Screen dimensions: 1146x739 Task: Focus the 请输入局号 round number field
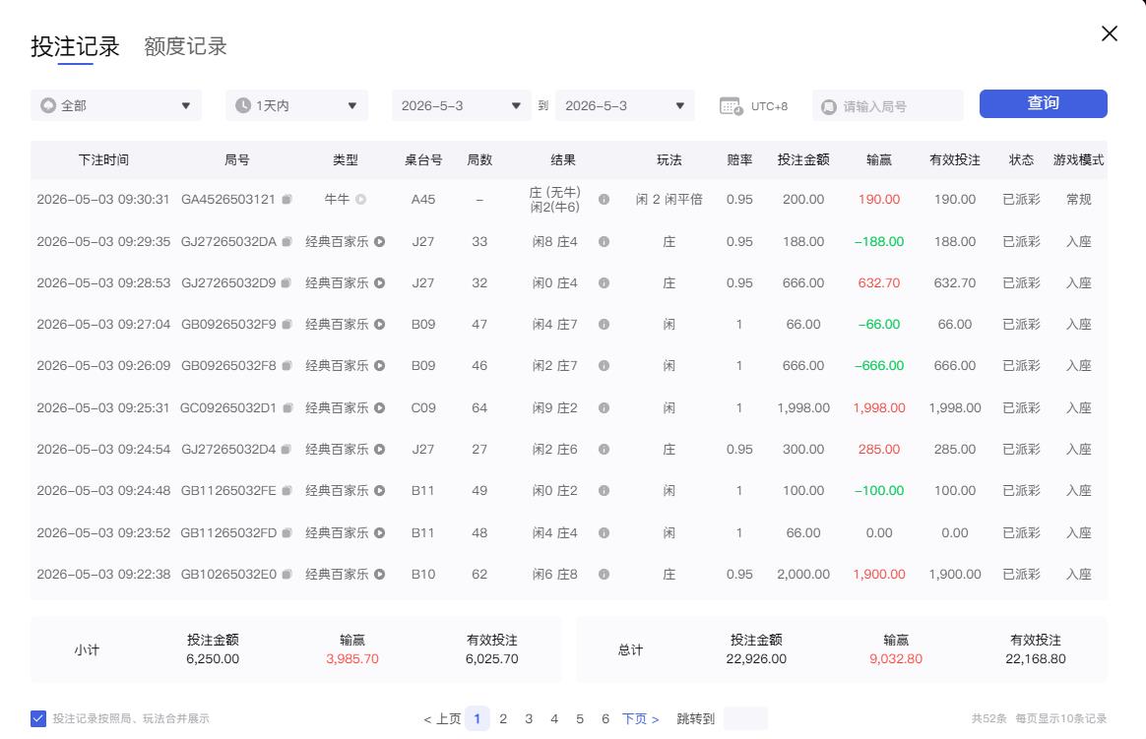click(x=887, y=106)
